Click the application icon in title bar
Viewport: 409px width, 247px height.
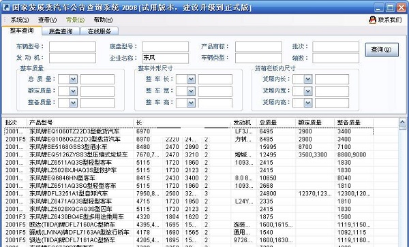tap(5, 7)
